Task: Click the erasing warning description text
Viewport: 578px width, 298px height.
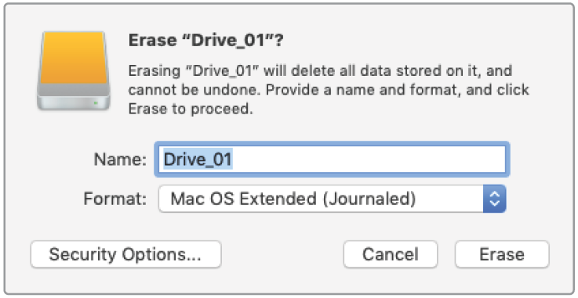Action: point(329,90)
